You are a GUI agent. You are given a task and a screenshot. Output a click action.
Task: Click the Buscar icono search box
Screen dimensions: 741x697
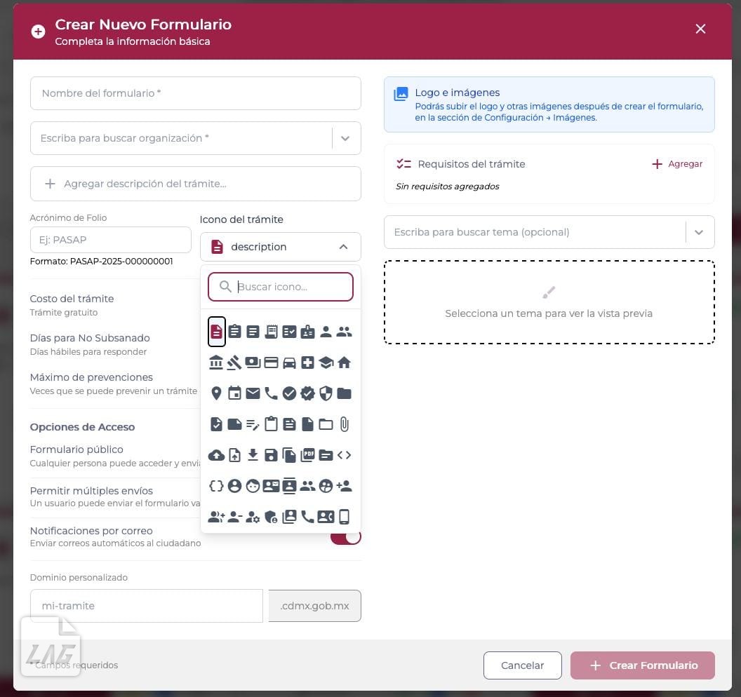coord(281,287)
